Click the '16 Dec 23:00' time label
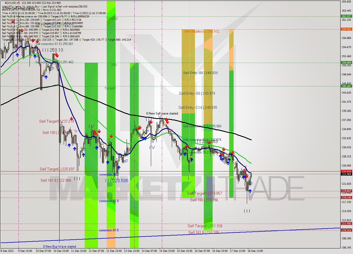 click(x=220, y=251)
